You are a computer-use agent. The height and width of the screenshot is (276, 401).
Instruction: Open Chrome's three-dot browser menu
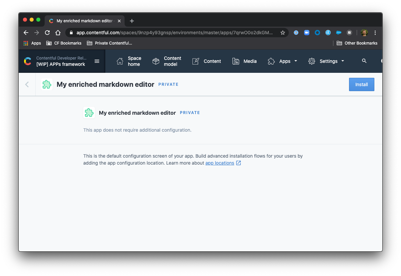pos(375,33)
